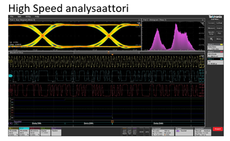230x141 pixels.
Task: Open the Horizontal settings badge
Action: pos(162,131)
